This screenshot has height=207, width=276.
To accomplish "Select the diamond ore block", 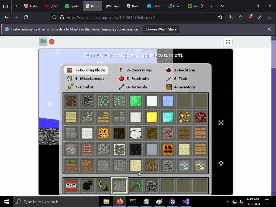I will click(184, 166).
